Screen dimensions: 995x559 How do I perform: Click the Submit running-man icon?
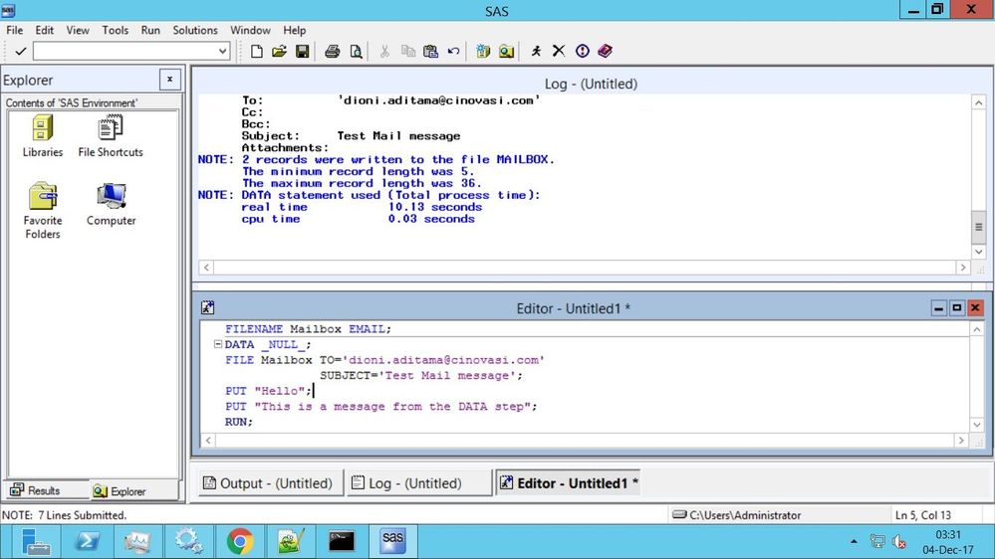pos(536,51)
